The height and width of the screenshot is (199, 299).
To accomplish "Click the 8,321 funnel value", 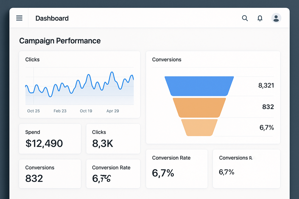I will (266, 85).
